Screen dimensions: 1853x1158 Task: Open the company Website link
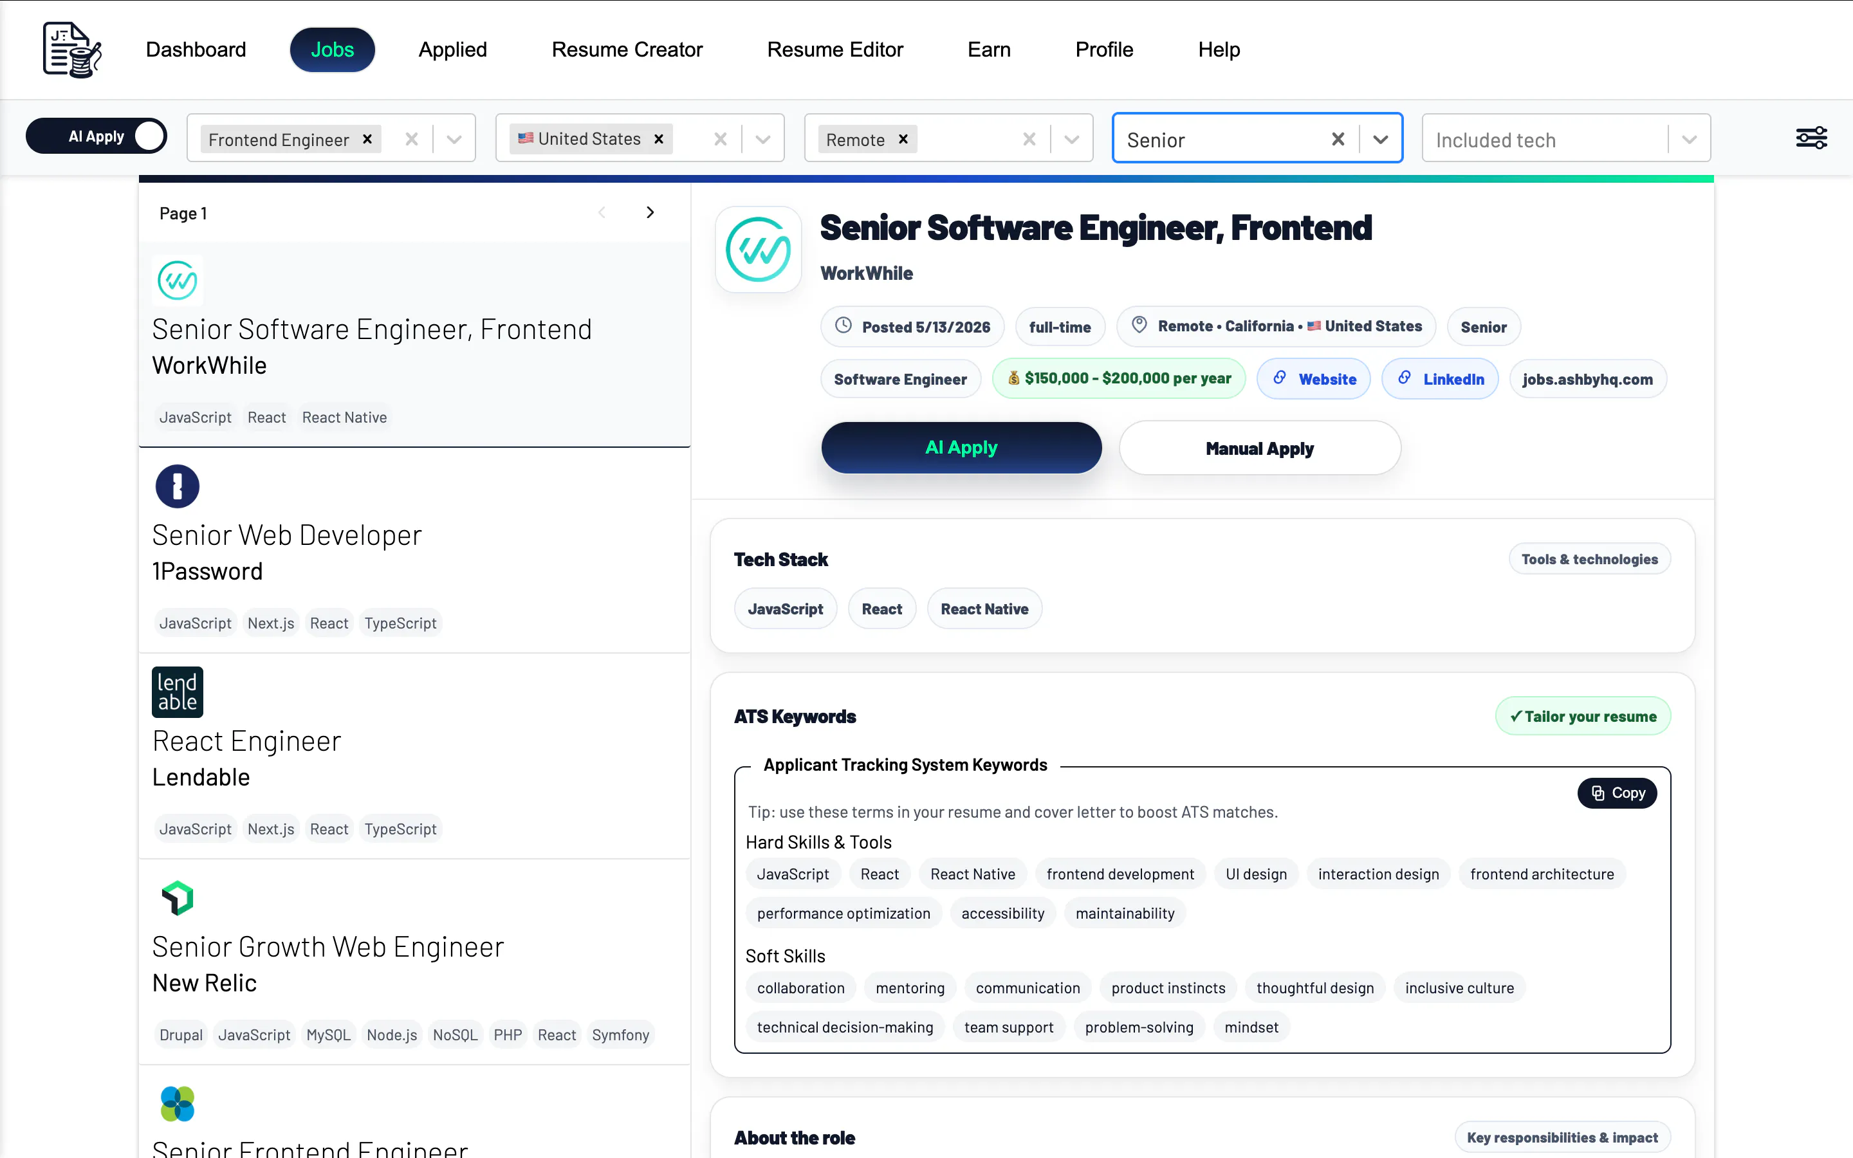[1313, 378]
